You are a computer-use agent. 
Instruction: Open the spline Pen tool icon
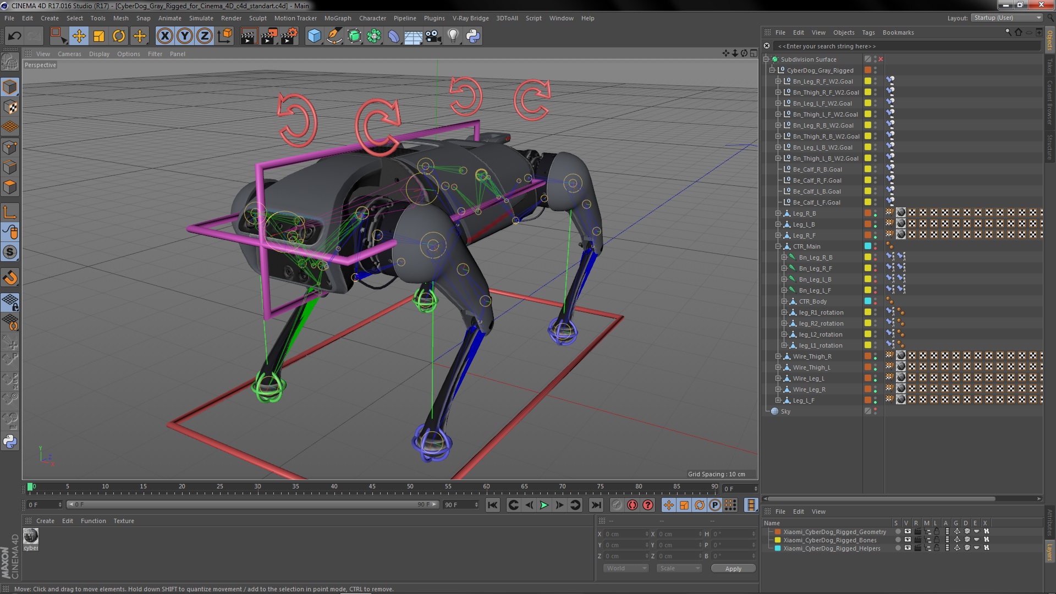click(334, 36)
